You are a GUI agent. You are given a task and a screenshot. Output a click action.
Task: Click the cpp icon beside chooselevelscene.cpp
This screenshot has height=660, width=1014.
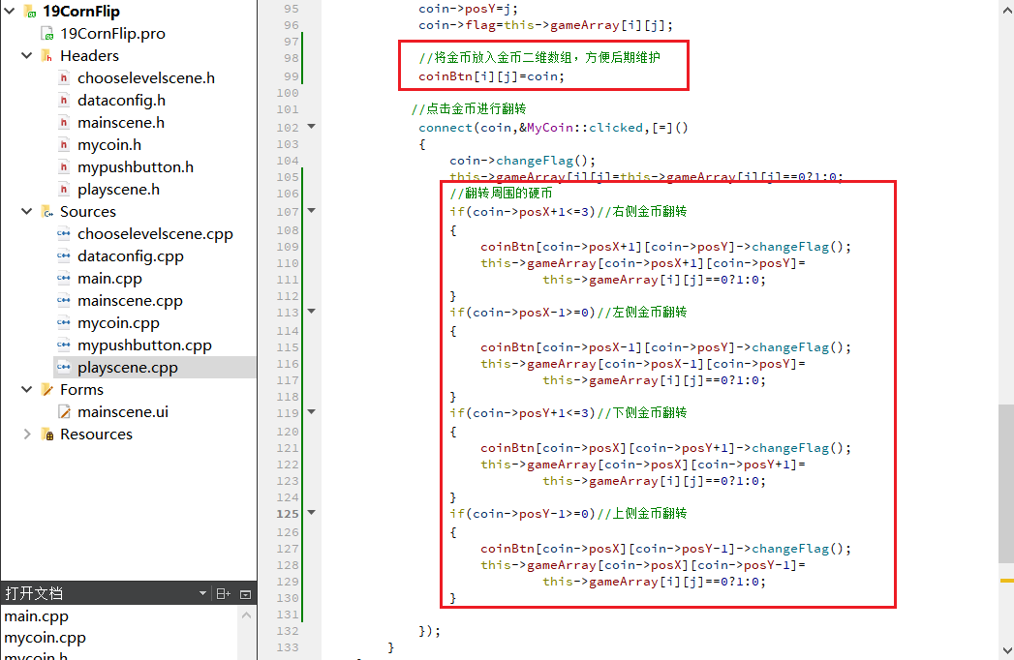point(63,233)
